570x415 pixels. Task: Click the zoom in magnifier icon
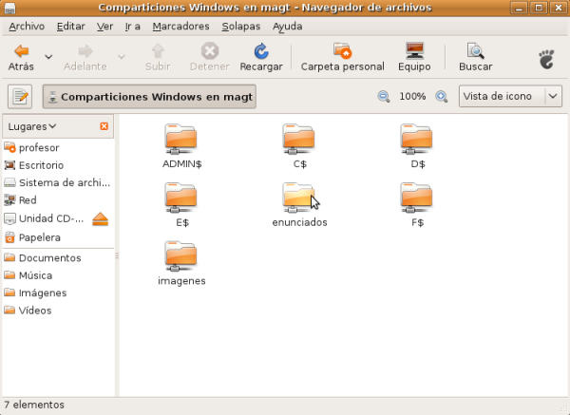click(441, 97)
